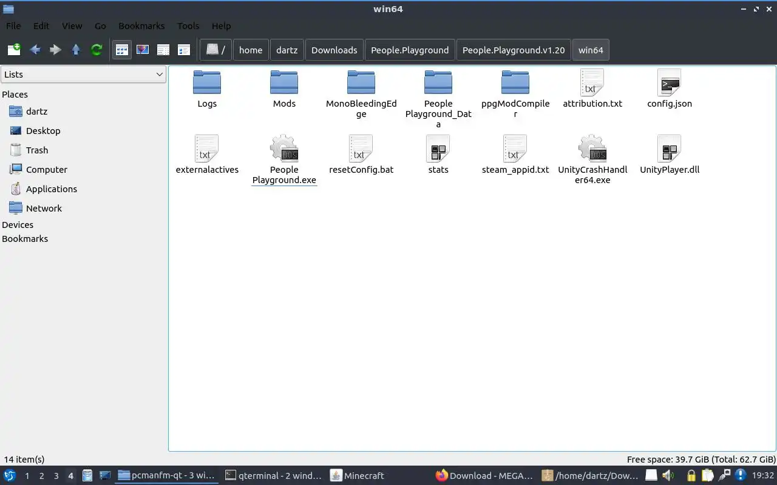Go forward with the right arrow icon
Image resolution: width=777 pixels, height=485 pixels.
click(55, 50)
